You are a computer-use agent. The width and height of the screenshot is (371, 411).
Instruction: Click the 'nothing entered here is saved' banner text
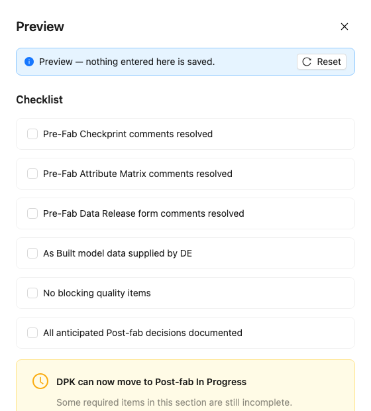pyautogui.click(x=150, y=62)
